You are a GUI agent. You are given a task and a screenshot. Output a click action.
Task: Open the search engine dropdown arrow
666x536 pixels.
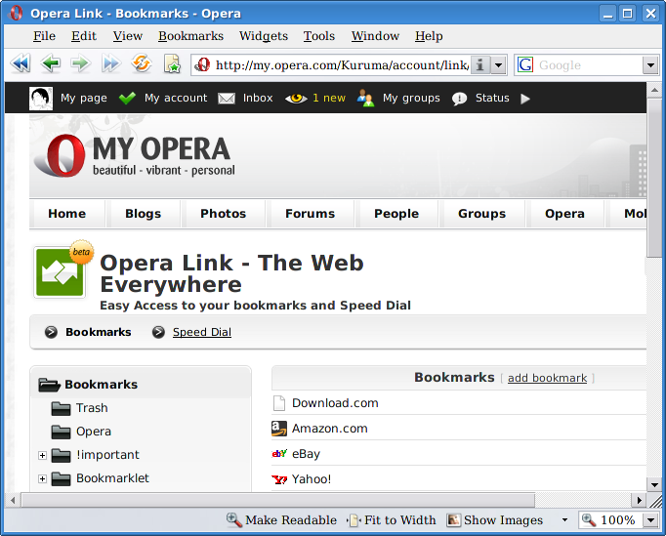[650, 65]
